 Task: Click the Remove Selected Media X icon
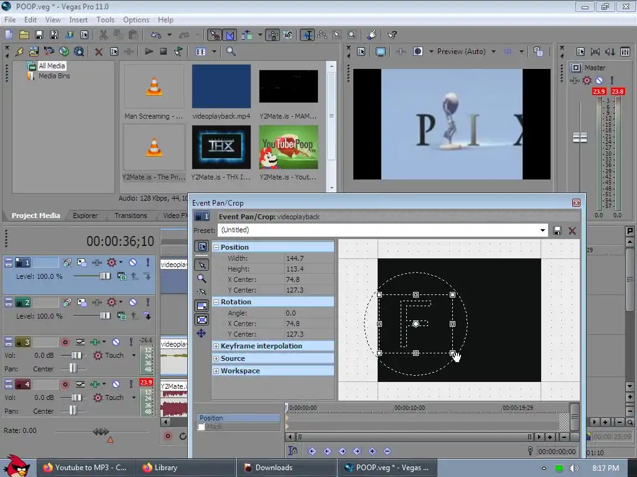[98, 52]
